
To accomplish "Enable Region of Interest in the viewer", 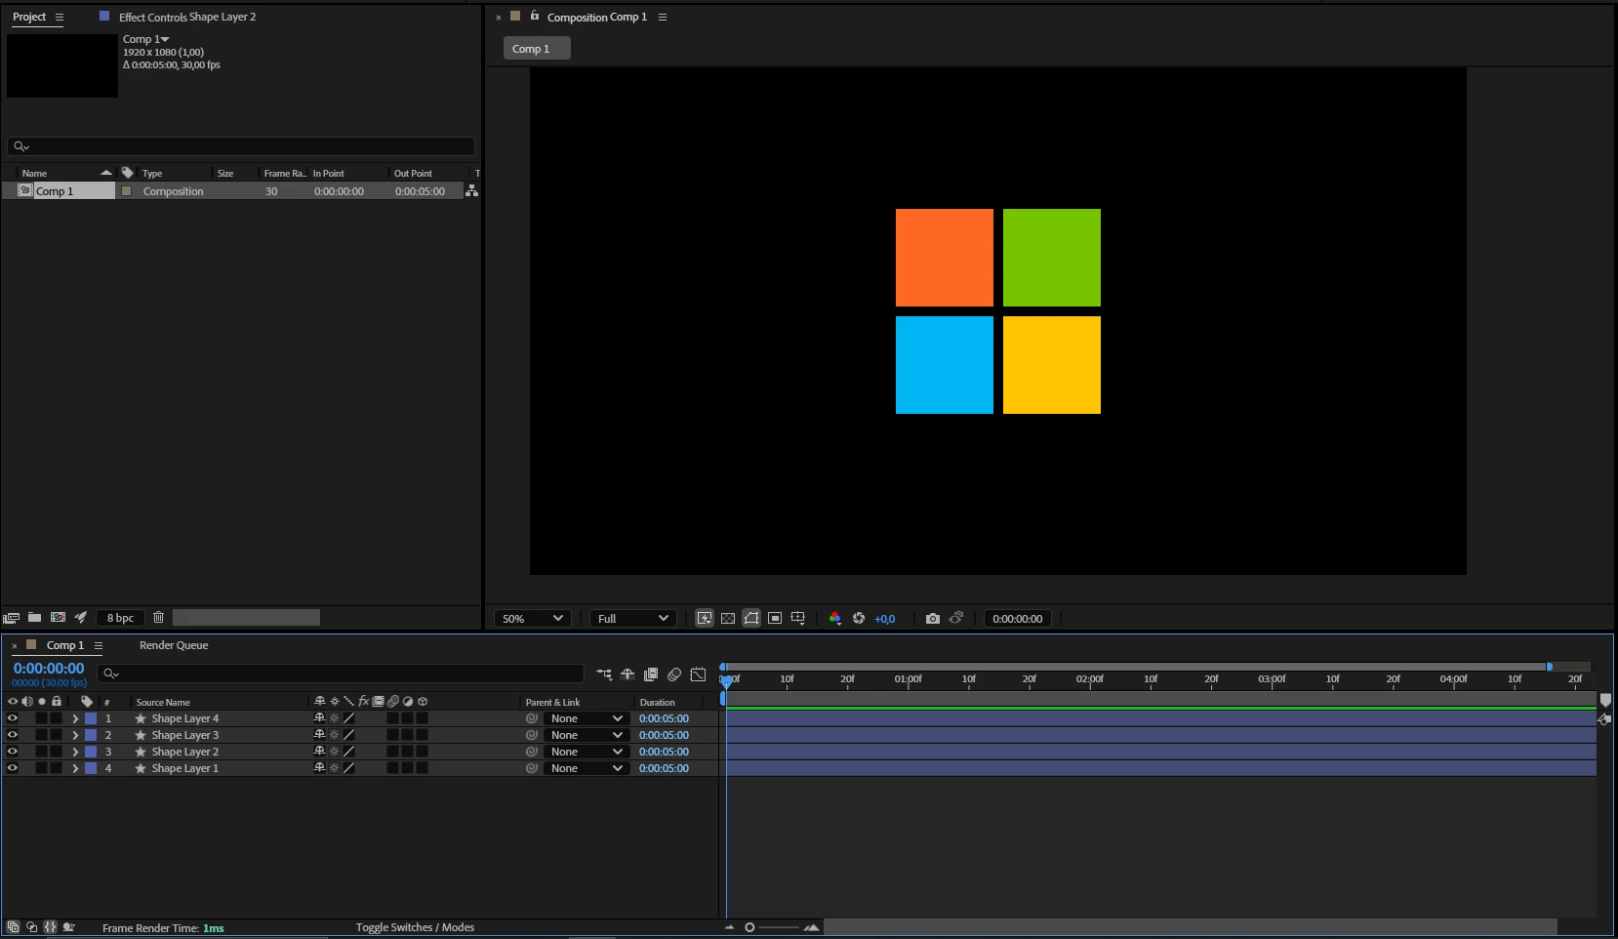I will pos(775,618).
